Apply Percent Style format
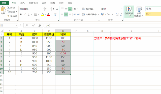The image size is (161, 94). pos(108,14)
